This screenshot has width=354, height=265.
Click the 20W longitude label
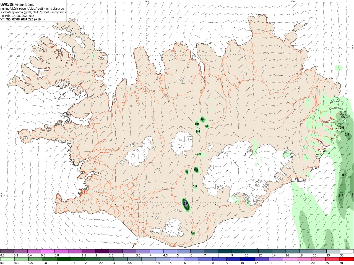[147, 1]
